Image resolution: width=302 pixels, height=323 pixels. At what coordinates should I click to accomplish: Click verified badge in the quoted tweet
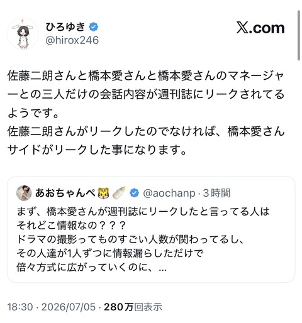(x=135, y=193)
